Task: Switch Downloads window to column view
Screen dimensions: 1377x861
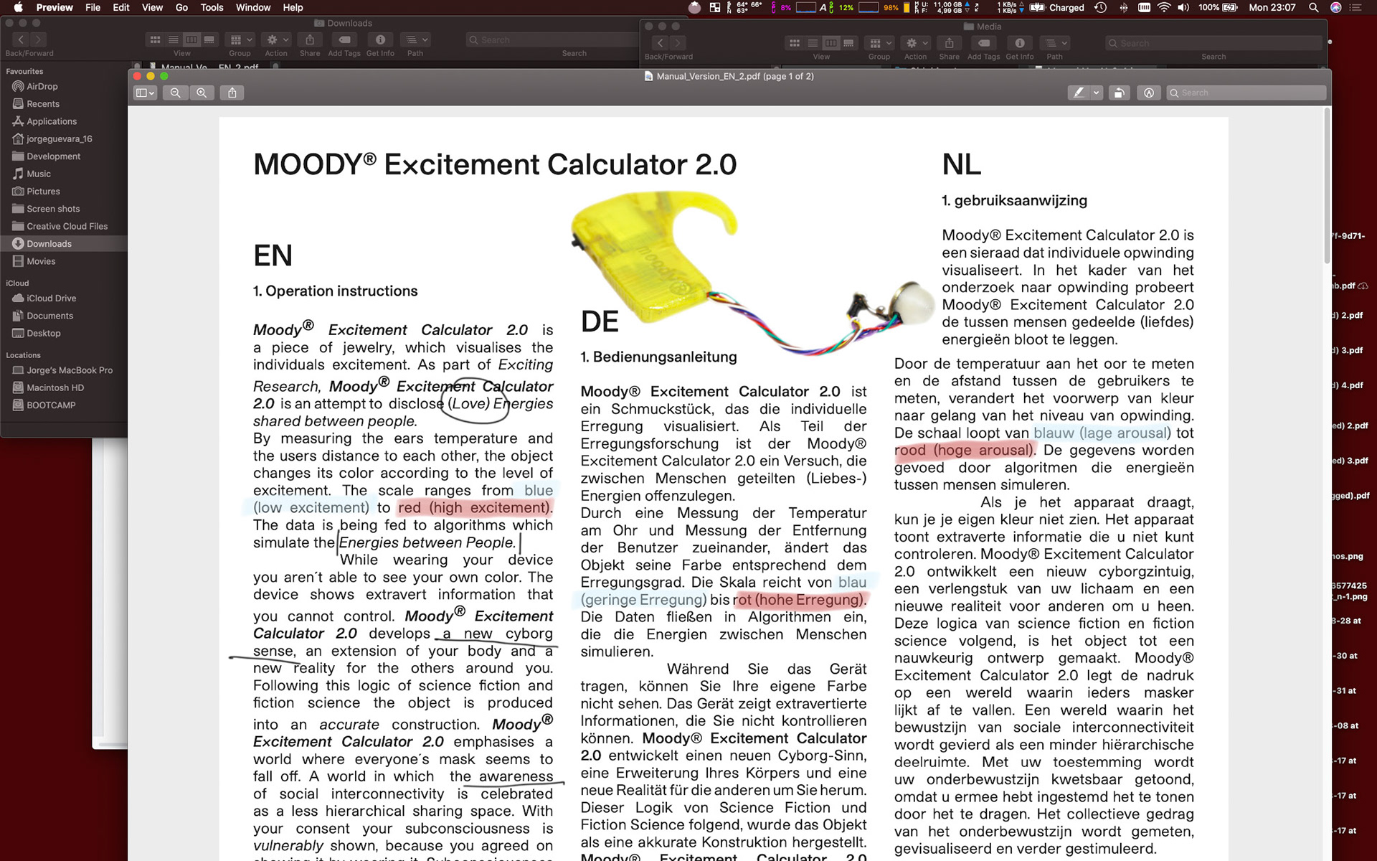Action: pyautogui.click(x=191, y=39)
